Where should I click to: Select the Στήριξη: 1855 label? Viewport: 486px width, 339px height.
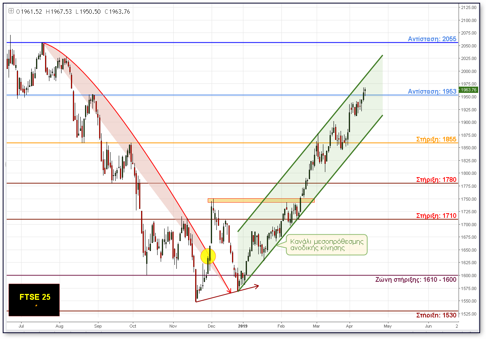[436, 139]
